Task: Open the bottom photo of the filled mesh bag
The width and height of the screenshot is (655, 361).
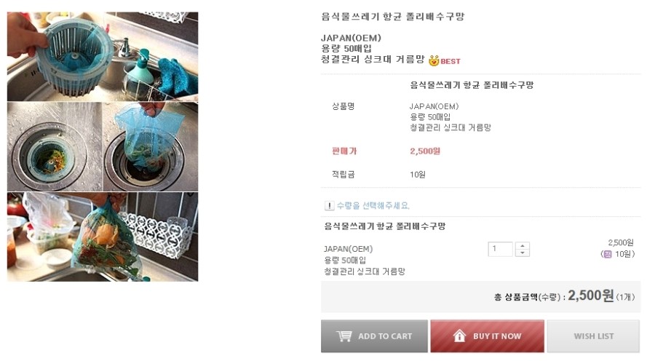Action: [x=103, y=237]
